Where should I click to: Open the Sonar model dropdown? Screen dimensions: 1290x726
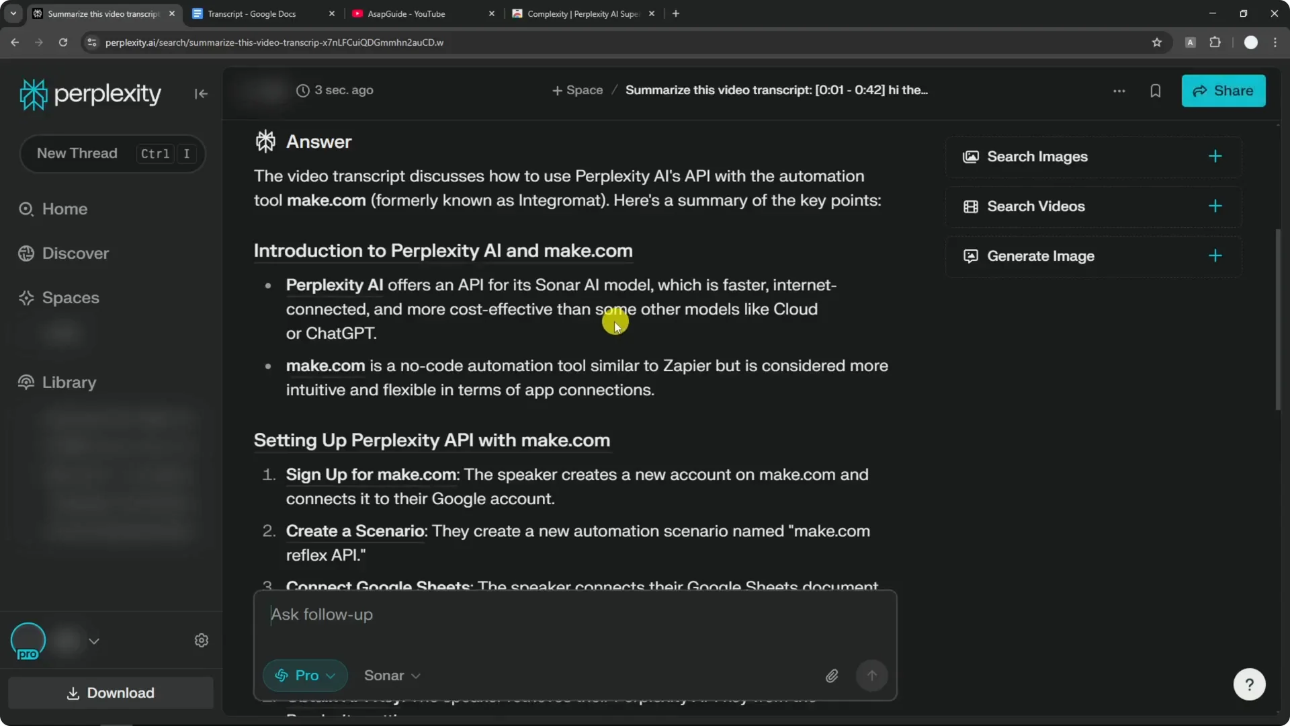point(392,676)
